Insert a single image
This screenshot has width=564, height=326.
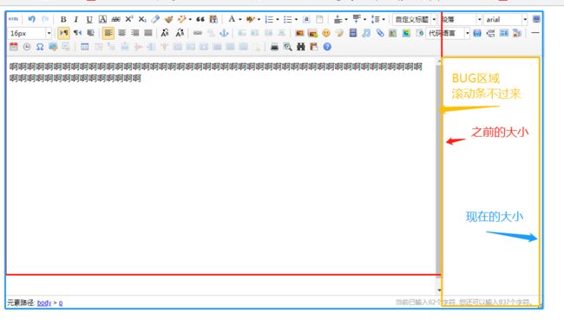299,33
